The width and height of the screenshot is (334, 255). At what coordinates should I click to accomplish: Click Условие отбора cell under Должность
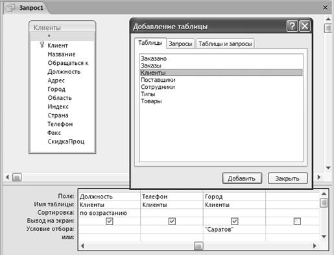[109, 229]
